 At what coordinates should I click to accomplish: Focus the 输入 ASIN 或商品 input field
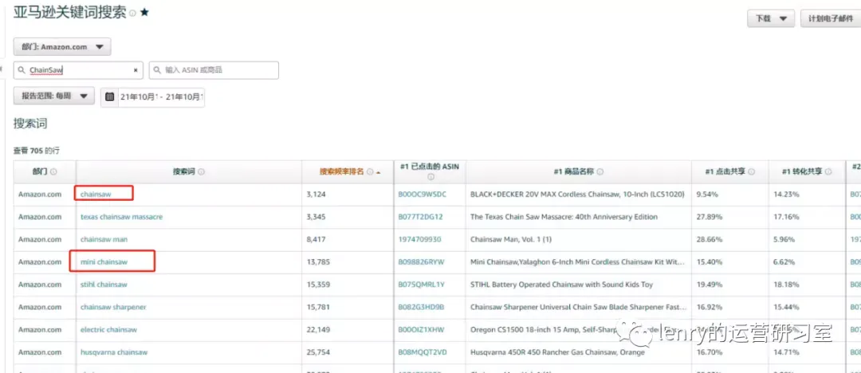[x=214, y=70]
